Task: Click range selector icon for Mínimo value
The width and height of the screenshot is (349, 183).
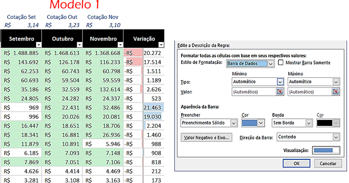Action: click(280, 92)
